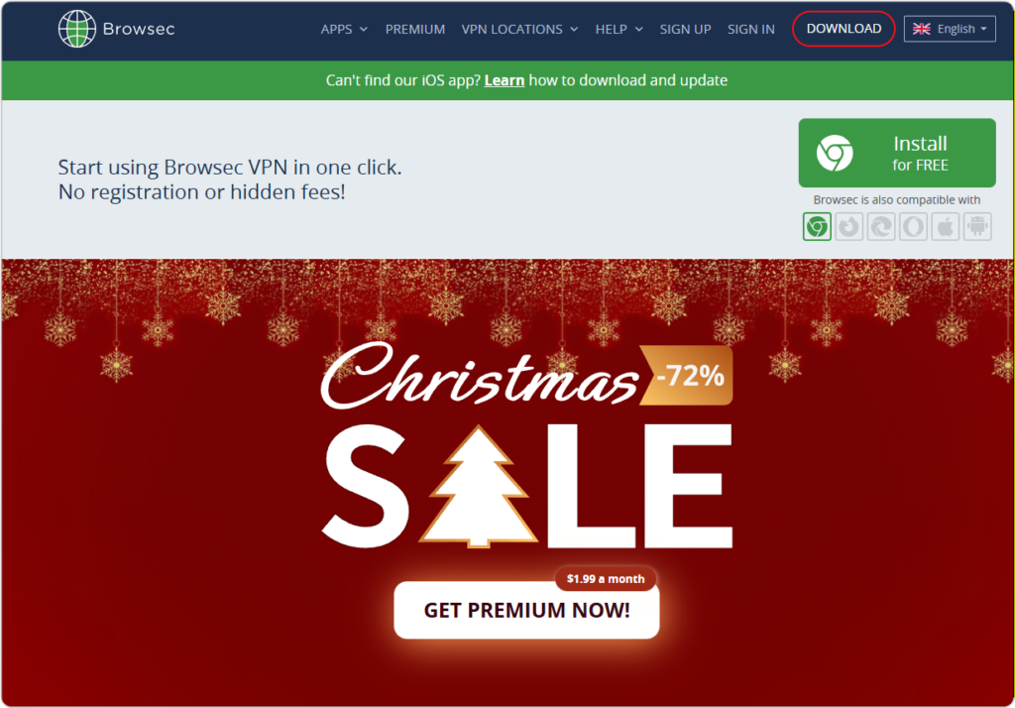Expand the APPS dropdown menu

344,29
